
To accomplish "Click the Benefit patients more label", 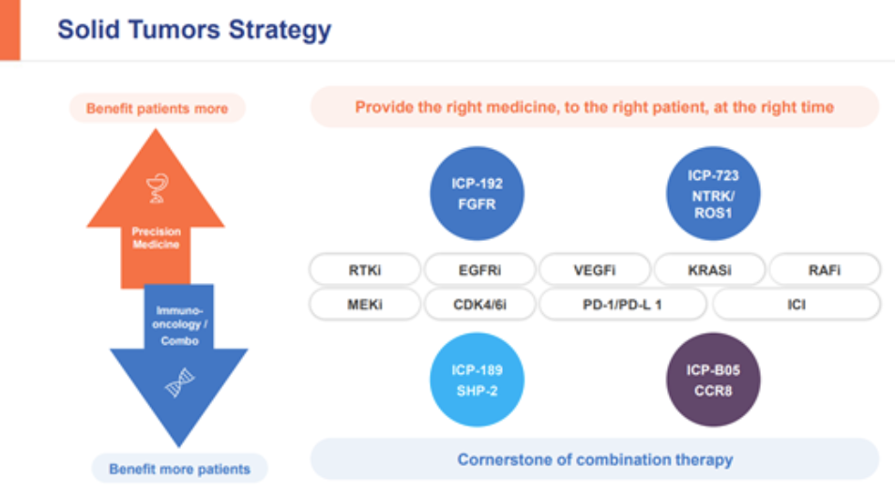I will [157, 109].
